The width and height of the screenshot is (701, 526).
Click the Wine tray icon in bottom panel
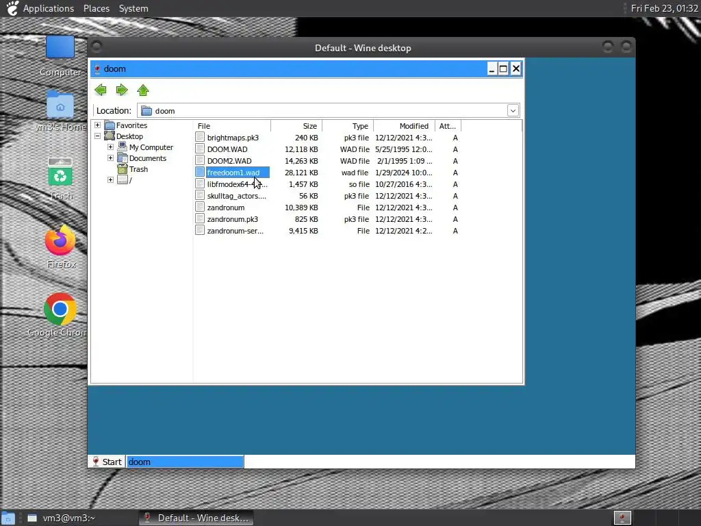tap(622, 518)
